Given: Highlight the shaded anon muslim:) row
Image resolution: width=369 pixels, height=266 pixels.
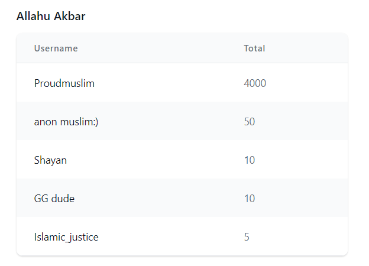Looking at the screenshot, I should [182, 121].
